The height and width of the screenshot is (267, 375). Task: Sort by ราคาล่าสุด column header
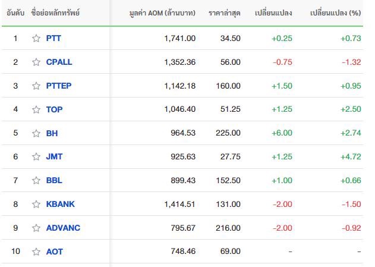coord(224,13)
